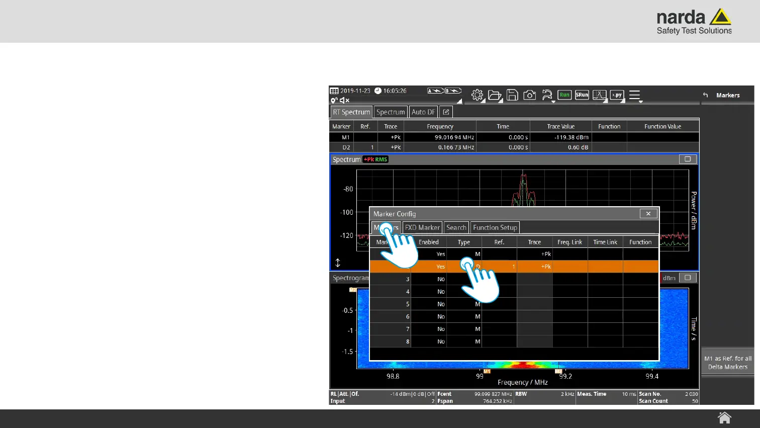Click the 0.166 73 MHz delta frequency

coord(440,147)
